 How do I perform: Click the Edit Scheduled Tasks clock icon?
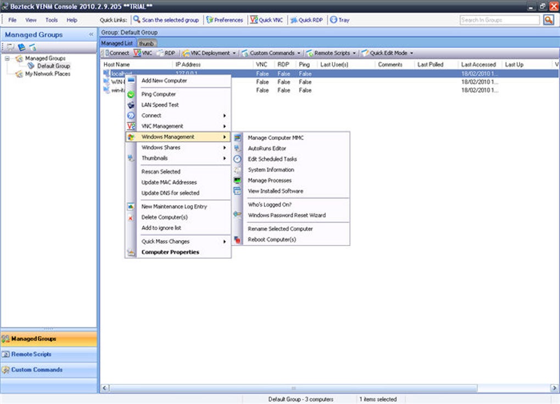238,159
